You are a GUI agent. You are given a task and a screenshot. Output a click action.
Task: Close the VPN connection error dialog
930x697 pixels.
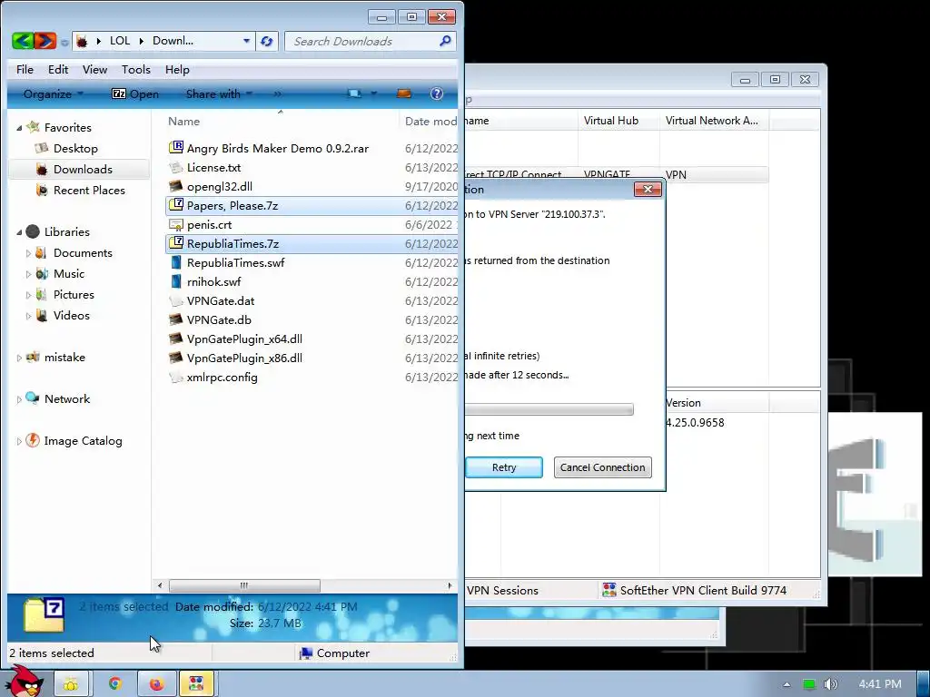click(x=648, y=189)
